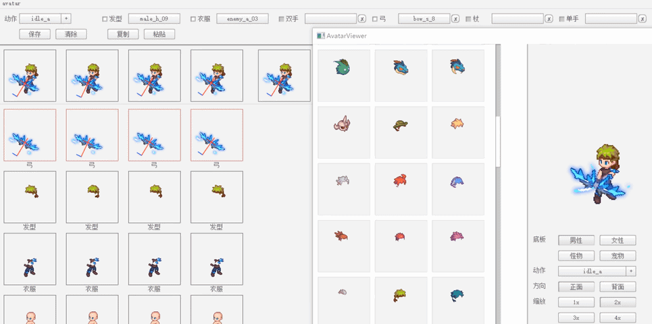Set base body to 宠物

click(x=618, y=255)
